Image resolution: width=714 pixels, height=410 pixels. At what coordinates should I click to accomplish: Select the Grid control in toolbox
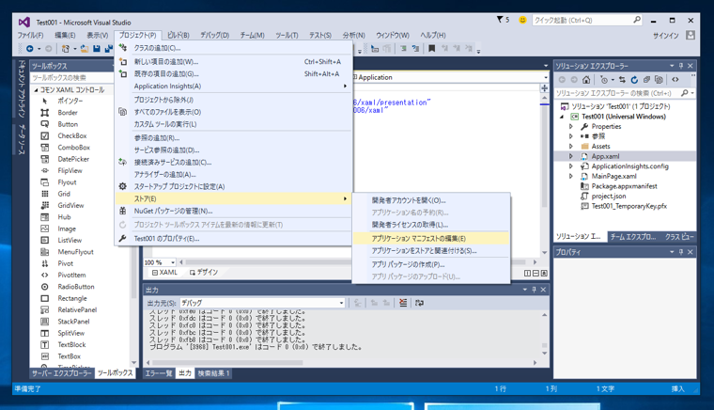point(64,194)
